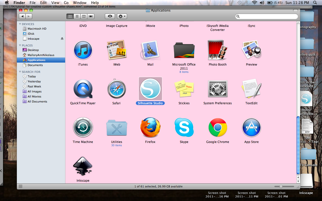
Task: Open the Window menu
Action: pos(80,3)
